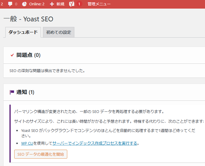Click the 一般 - Yoast SEO page heading

pyautogui.click(x=28, y=19)
